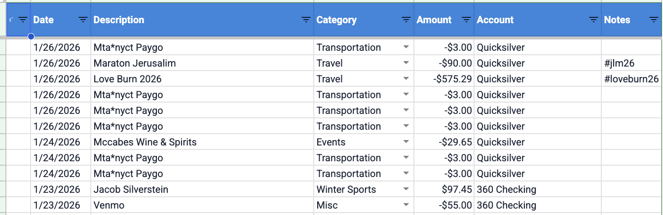This screenshot has height=215, width=663.
Task: Select the #loveburn26 notes cell
Action: click(x=631, y=79)
